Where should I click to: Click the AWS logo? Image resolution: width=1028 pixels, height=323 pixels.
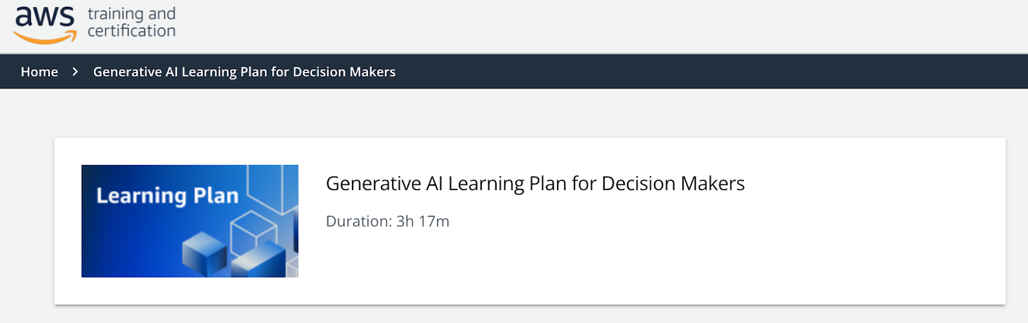[45, 17]
